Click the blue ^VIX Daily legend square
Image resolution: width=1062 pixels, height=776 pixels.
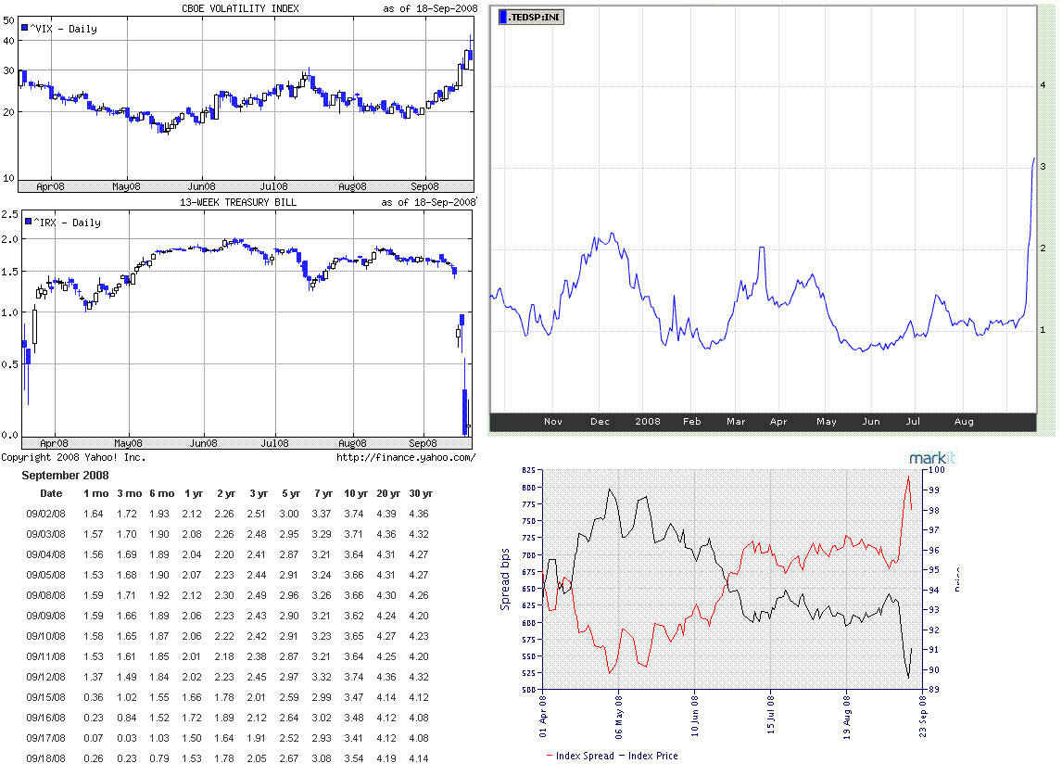(24, 28)
